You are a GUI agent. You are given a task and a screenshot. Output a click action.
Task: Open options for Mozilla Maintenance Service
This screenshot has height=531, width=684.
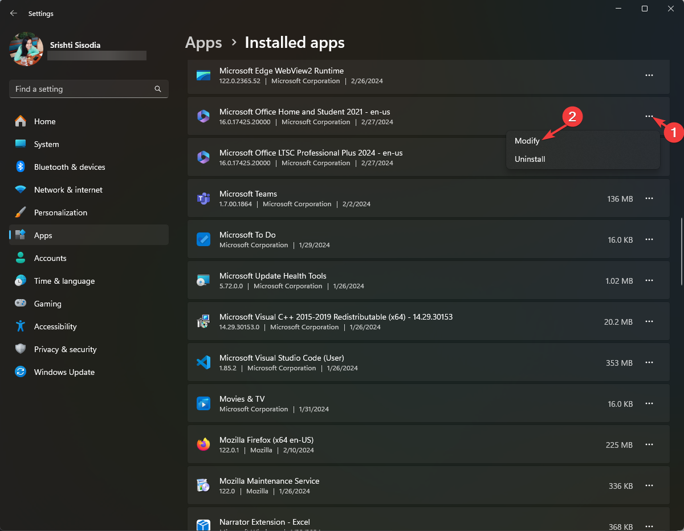tap(649, 485)
